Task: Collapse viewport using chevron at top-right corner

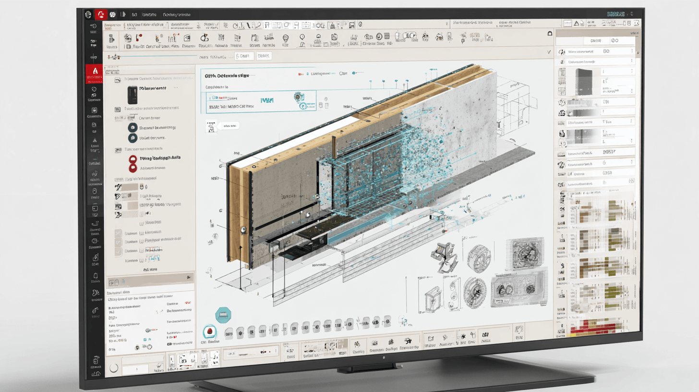Action: coord(549,51)
